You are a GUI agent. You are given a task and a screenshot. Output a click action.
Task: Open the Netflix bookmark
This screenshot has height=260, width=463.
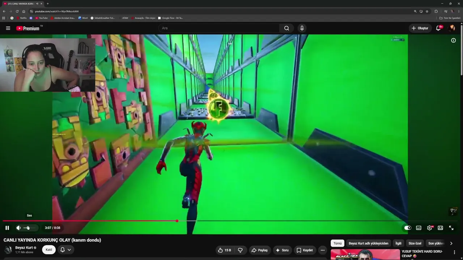pos(21,18)
